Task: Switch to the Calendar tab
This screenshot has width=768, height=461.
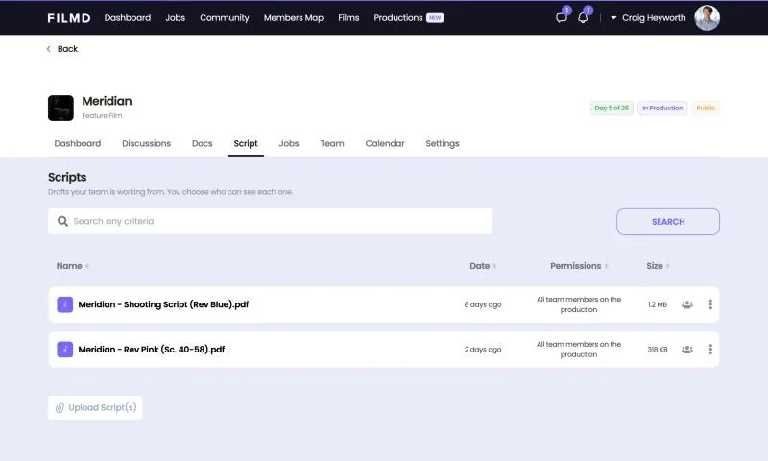Action: coord(385,143)
